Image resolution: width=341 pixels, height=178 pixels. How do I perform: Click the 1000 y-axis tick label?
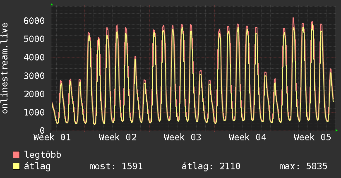pos(34,112)
